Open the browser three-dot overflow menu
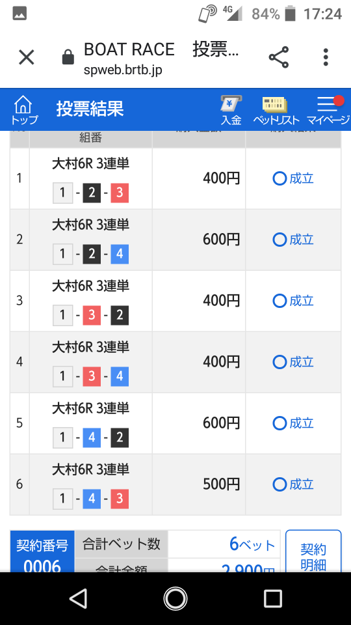Image resolution: width=351 pixels, height=625 pixels. click(x=326, y=57)
